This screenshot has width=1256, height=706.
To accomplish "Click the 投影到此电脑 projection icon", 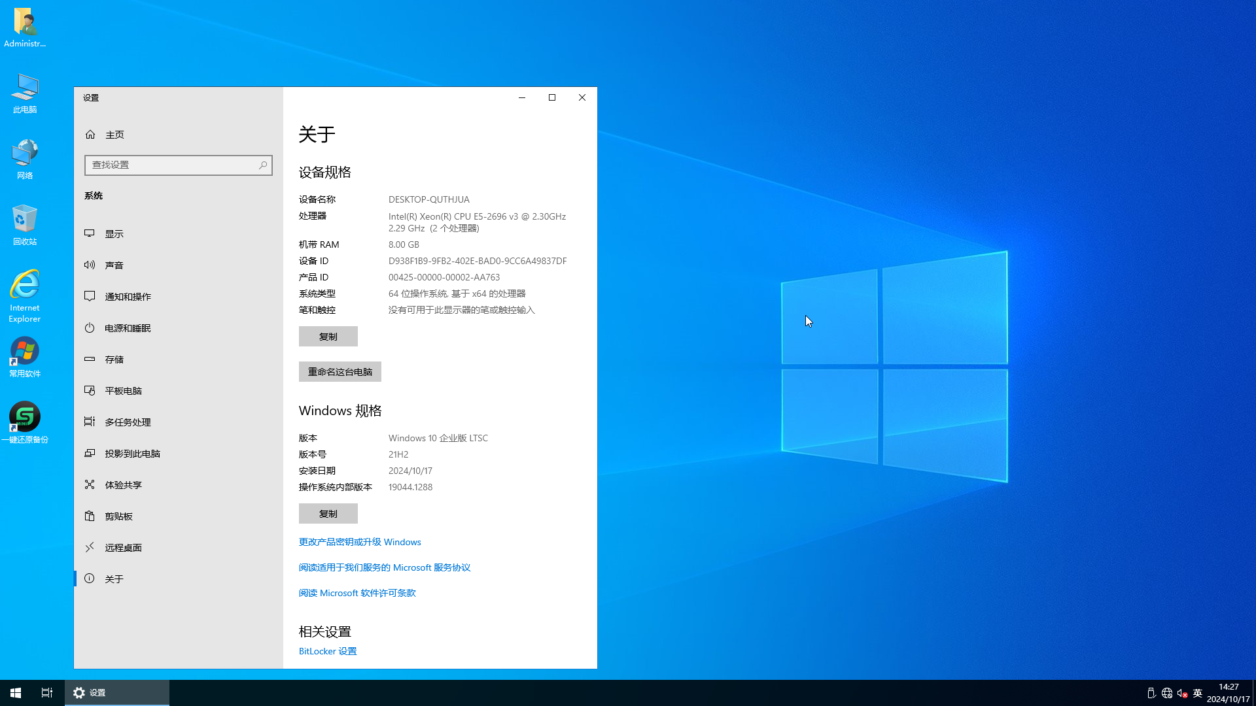I will click(90, 453).
